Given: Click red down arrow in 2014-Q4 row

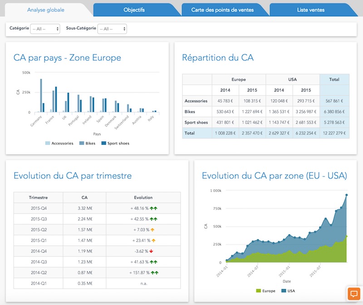Looking at the screenshot, I should tap(151, 251).
